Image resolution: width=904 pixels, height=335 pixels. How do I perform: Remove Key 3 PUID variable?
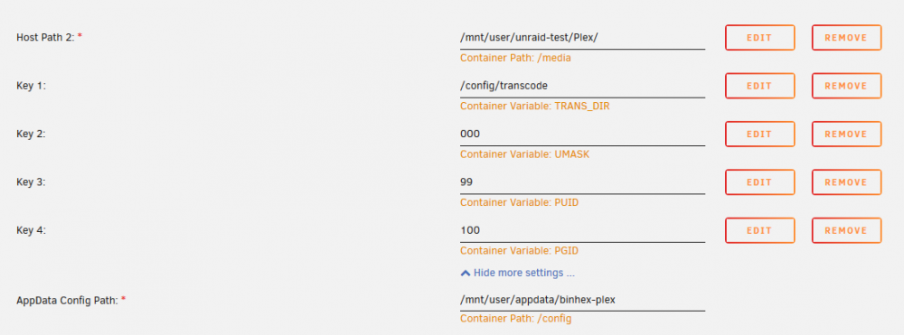(846, 182)
